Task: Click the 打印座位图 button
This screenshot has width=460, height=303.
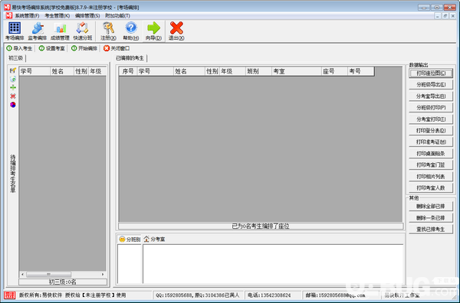Action: coord(431,73)
